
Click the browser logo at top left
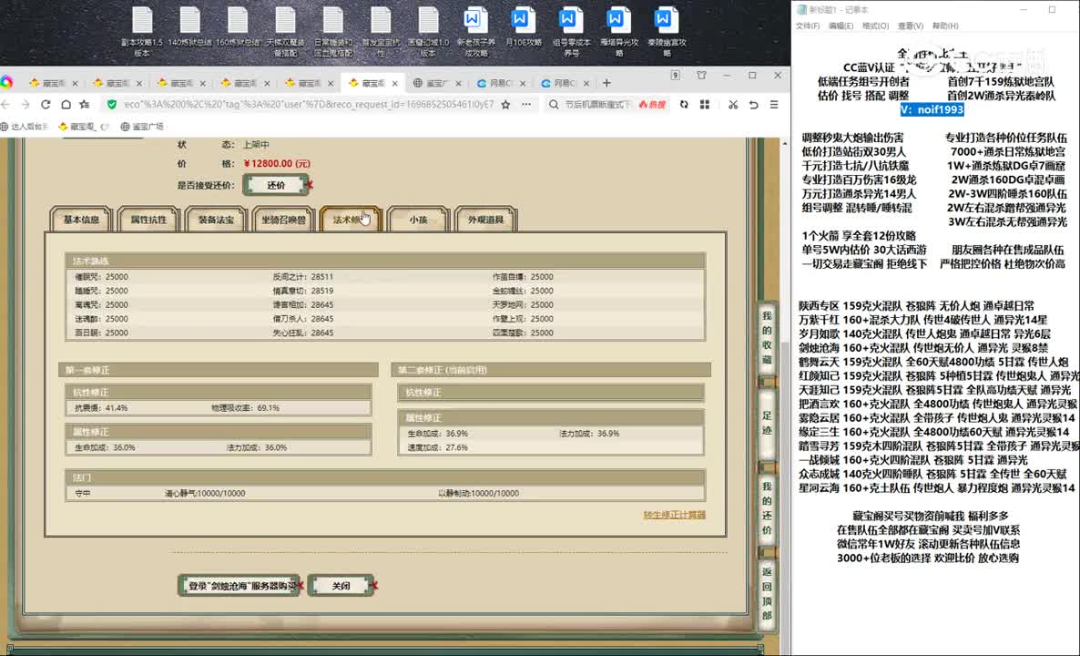6,83
